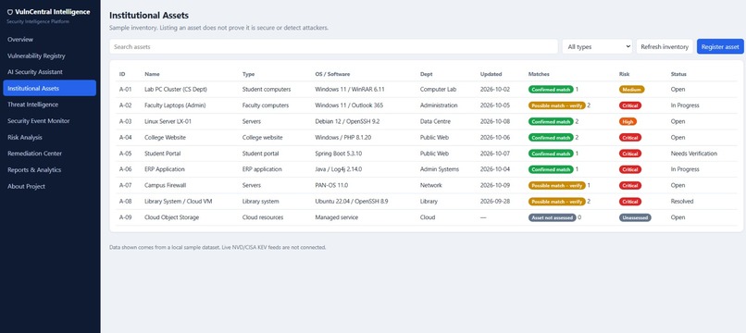
Task: Click Critical risk badge for ERP Application
Action: tap(630, 169)
